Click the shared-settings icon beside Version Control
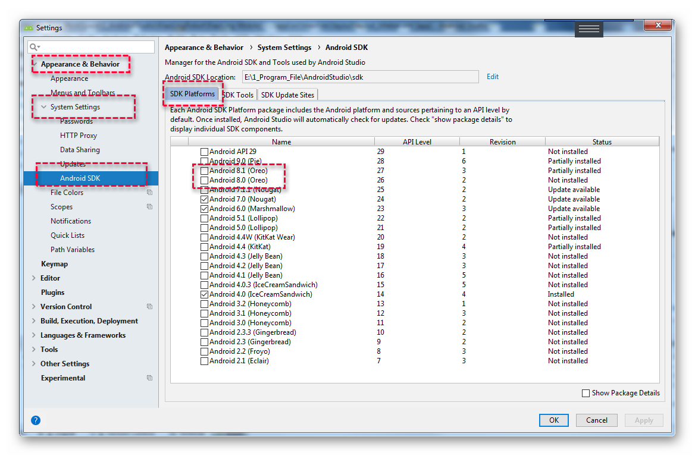695x456 pixels. click(x=149, y=306)
